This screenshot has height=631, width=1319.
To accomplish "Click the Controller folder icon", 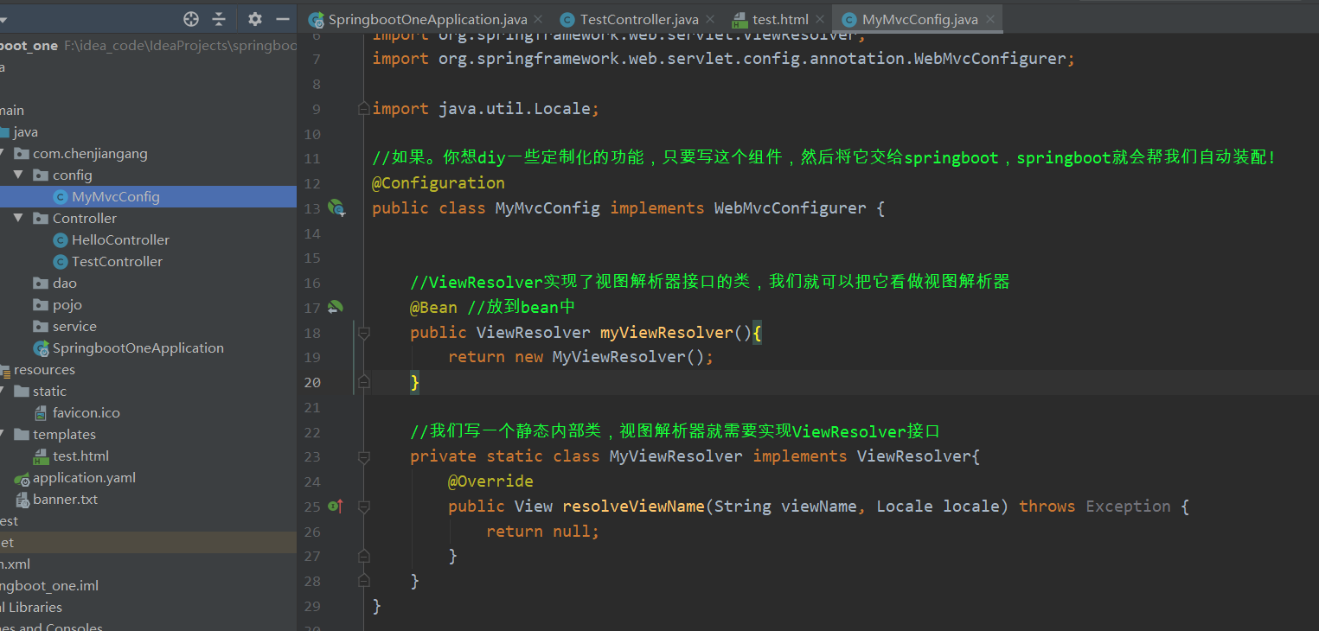I will [x=40, y=218].
